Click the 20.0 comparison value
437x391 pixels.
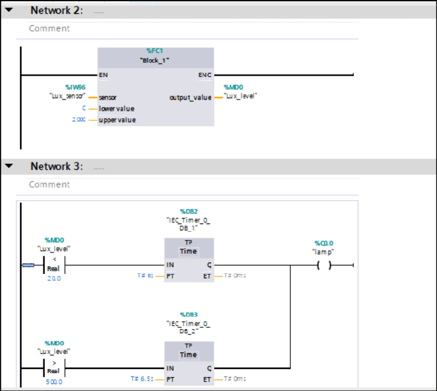[x=54, y=278]
